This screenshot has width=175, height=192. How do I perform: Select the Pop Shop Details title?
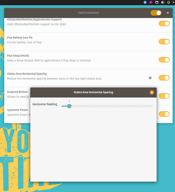coord(18,56)
